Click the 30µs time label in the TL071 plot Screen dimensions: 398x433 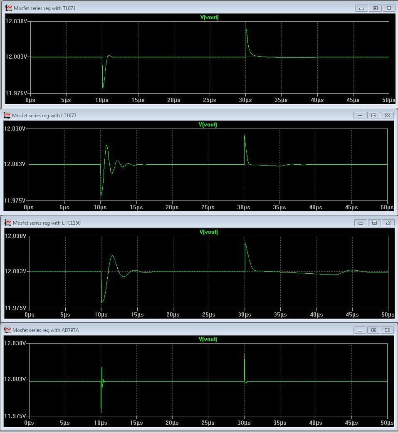[245, 100]
